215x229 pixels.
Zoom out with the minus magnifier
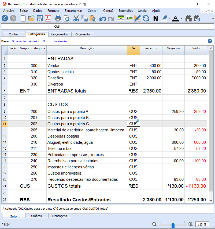(x=154, y=224)
